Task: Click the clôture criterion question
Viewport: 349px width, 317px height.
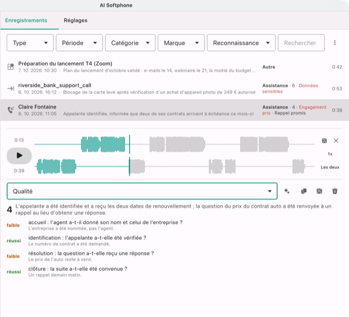Action: [77, 268]
